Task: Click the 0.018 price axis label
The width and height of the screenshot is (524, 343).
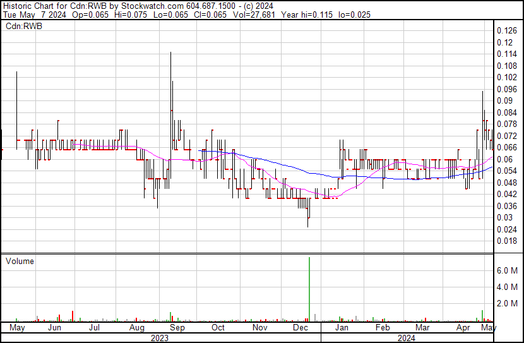Action: [x=506, y=241]
